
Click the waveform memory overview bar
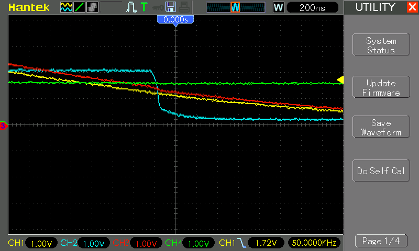pyautogui.click(x=235, y=7)
